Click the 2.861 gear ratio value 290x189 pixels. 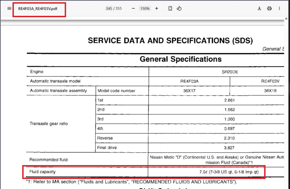pyautogui.click(x=229, y=100)
